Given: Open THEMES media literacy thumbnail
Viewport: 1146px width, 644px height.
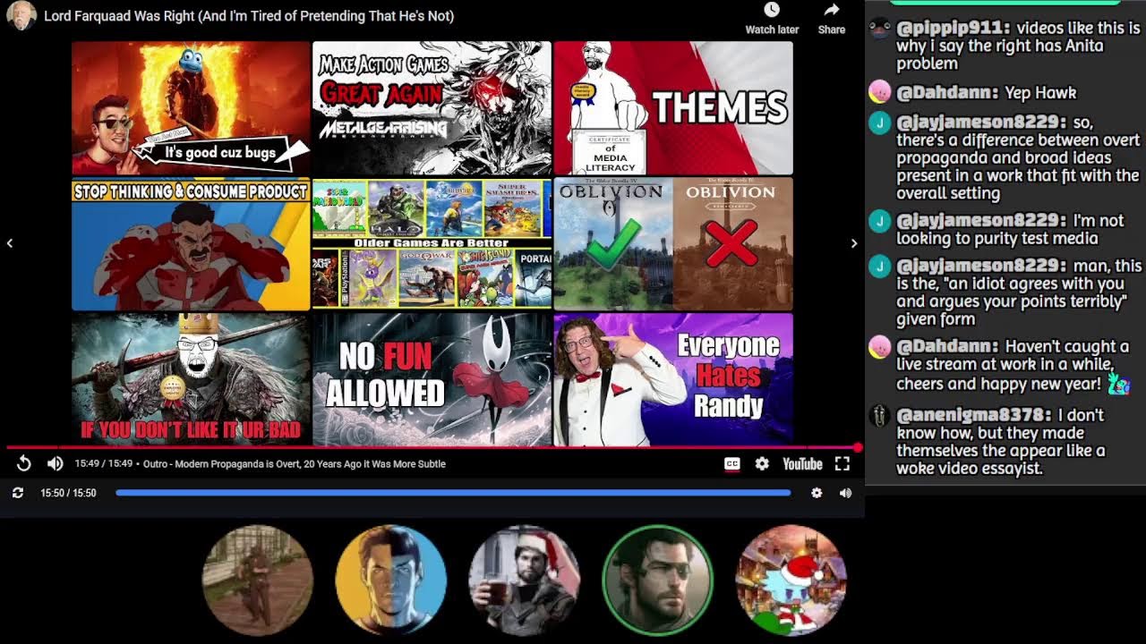Looking at the screenshot, I should click(x=673, y=108).
